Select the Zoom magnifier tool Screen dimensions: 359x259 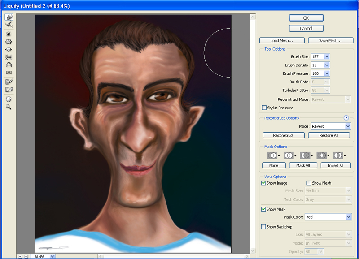(9, 107)
